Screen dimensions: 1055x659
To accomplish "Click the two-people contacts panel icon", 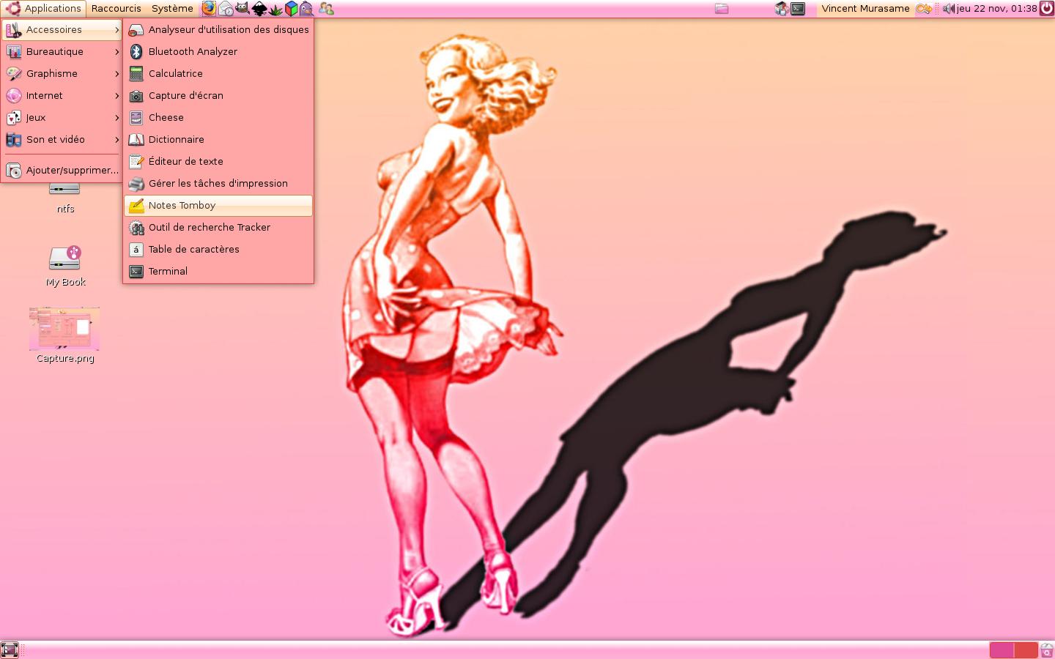I will click(x=326, y=9).
